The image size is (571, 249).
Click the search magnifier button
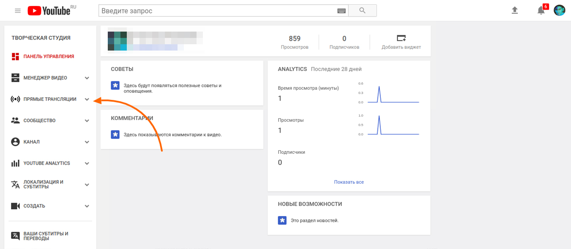[362, 11]
